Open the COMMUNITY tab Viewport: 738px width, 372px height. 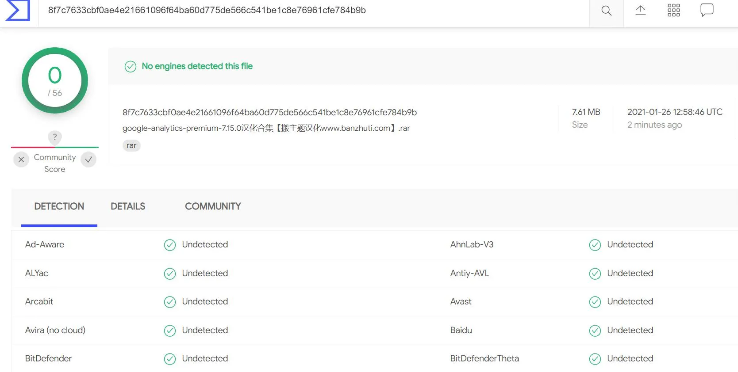coord(213,206)
